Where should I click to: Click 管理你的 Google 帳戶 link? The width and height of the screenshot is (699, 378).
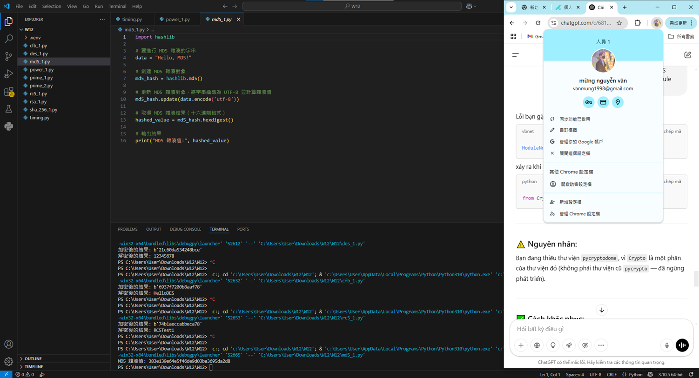point(581,142)
